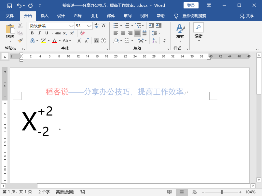Switch to Web Layout view in status bar
The height and width of the screenshot is (196, 262).
tap(194, 192)
